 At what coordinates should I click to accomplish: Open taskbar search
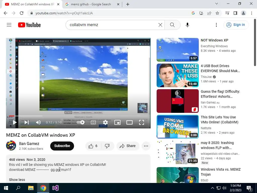(18, 188)
